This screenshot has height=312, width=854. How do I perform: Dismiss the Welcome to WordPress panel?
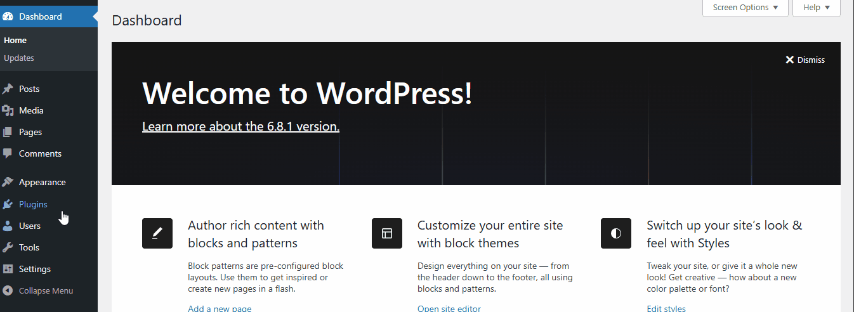click(x=805, y=60)
